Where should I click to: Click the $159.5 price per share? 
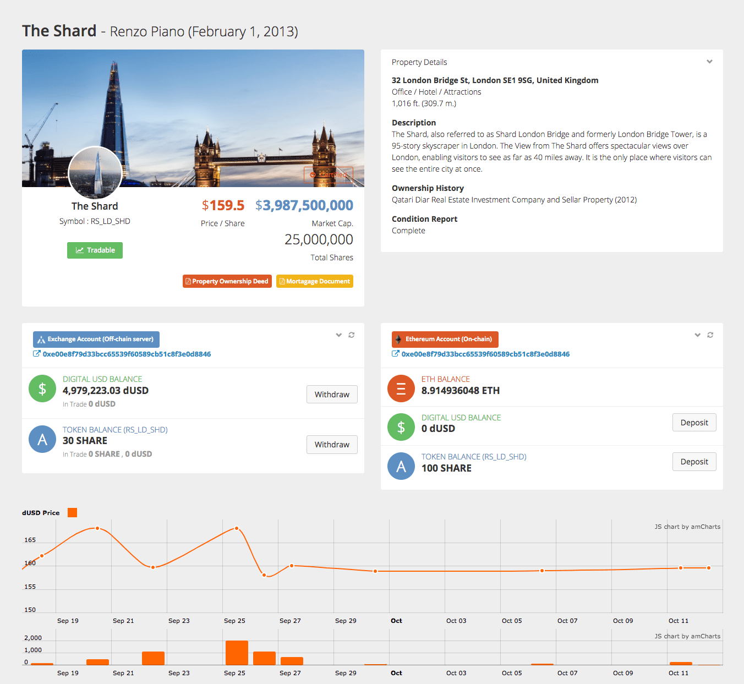point(223,205)
